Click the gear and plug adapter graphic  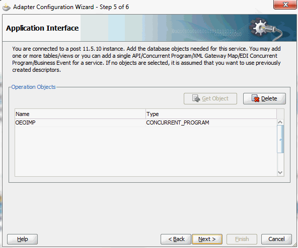265,29
